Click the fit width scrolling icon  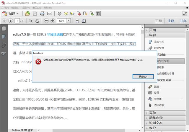click(x=77, y=21)
